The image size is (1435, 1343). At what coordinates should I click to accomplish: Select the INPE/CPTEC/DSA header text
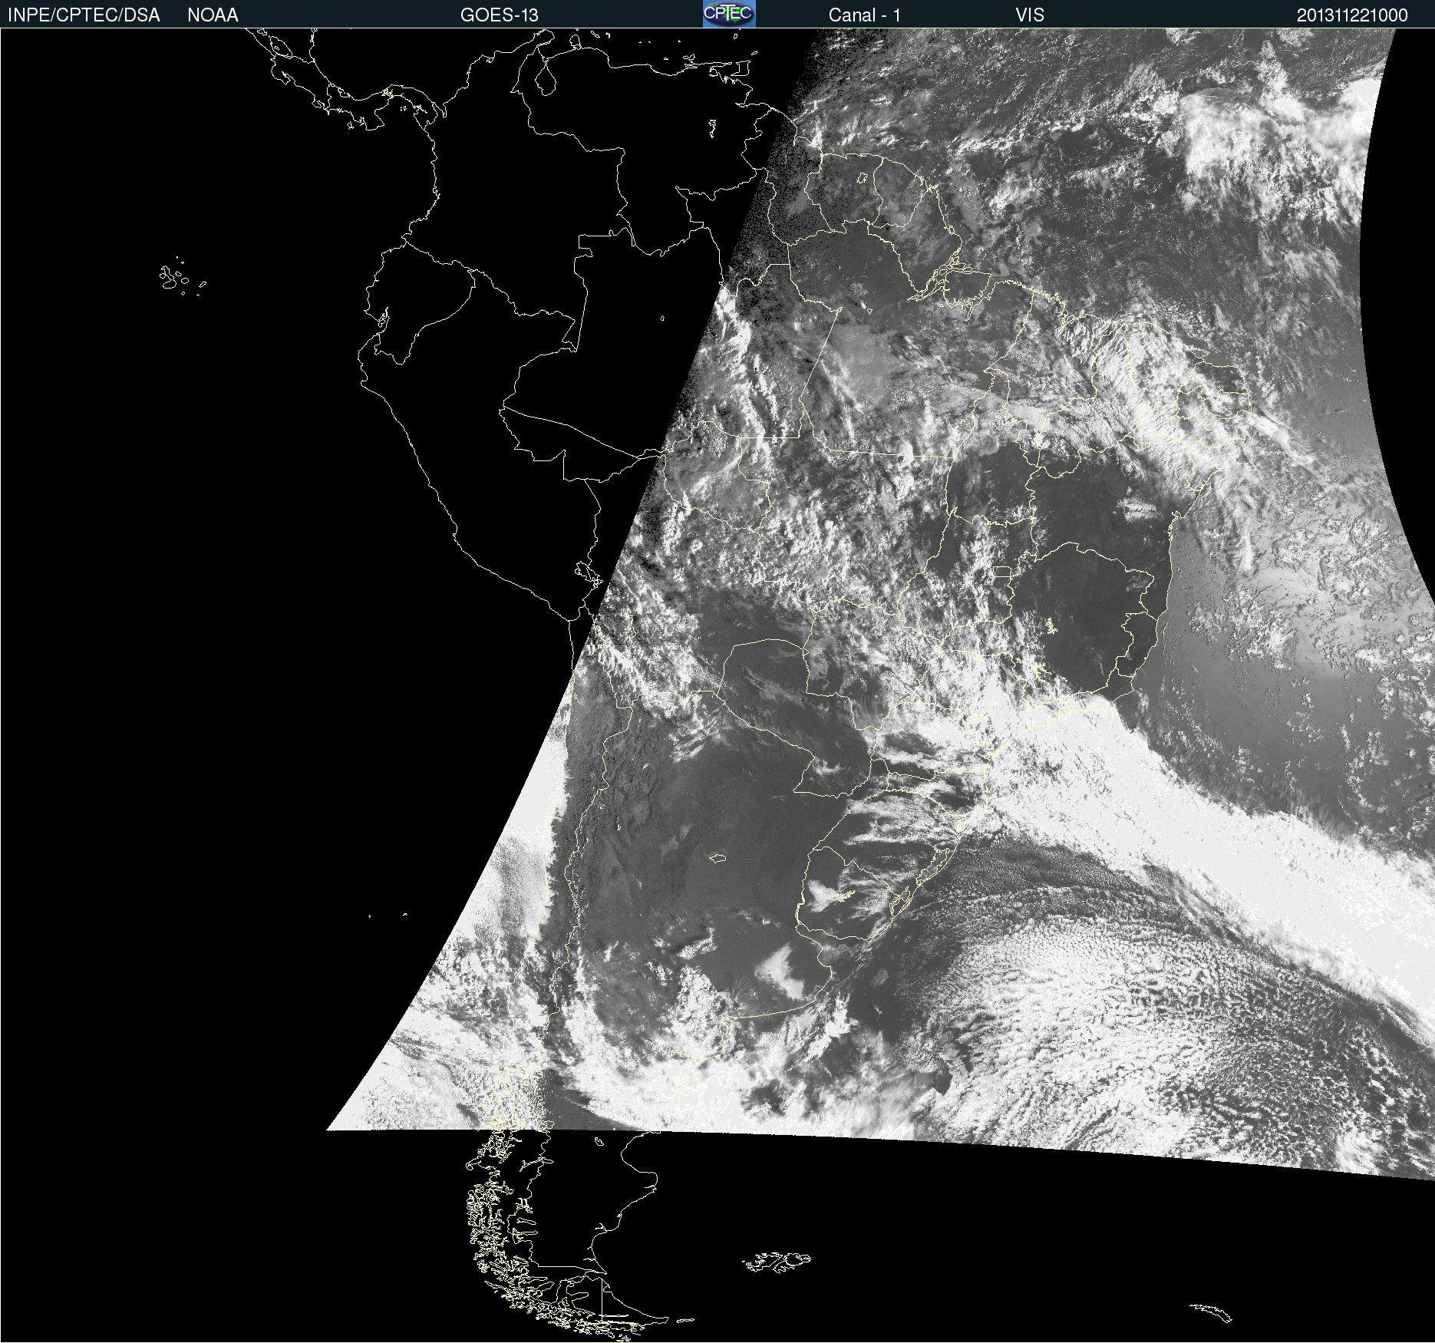pyautogui.click(x=84, y=15)
